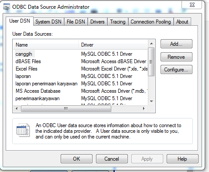
Task: Click the ODBC Data Source Administrator title icon
Action: [x=7, y=7]
